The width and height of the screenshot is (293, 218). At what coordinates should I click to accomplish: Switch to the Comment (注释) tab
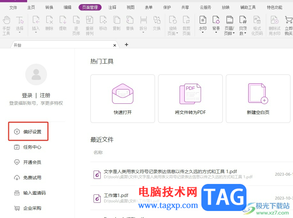pyautogui.click(x=112, y=7)
